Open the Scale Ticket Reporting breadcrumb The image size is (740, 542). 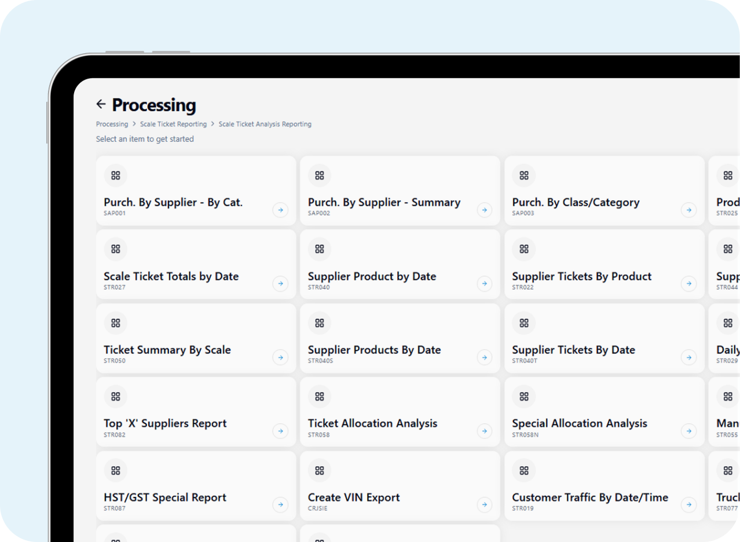point(173,124)
